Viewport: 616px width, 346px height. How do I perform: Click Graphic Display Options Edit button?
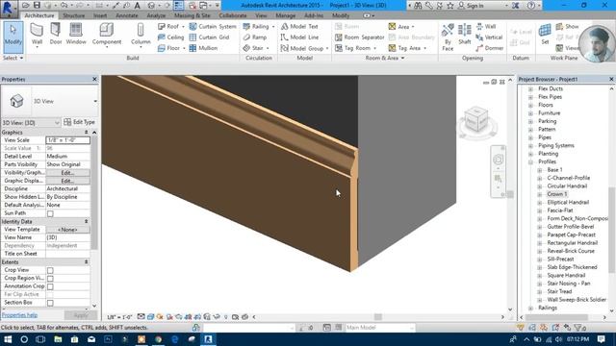[x=67, y=181]
